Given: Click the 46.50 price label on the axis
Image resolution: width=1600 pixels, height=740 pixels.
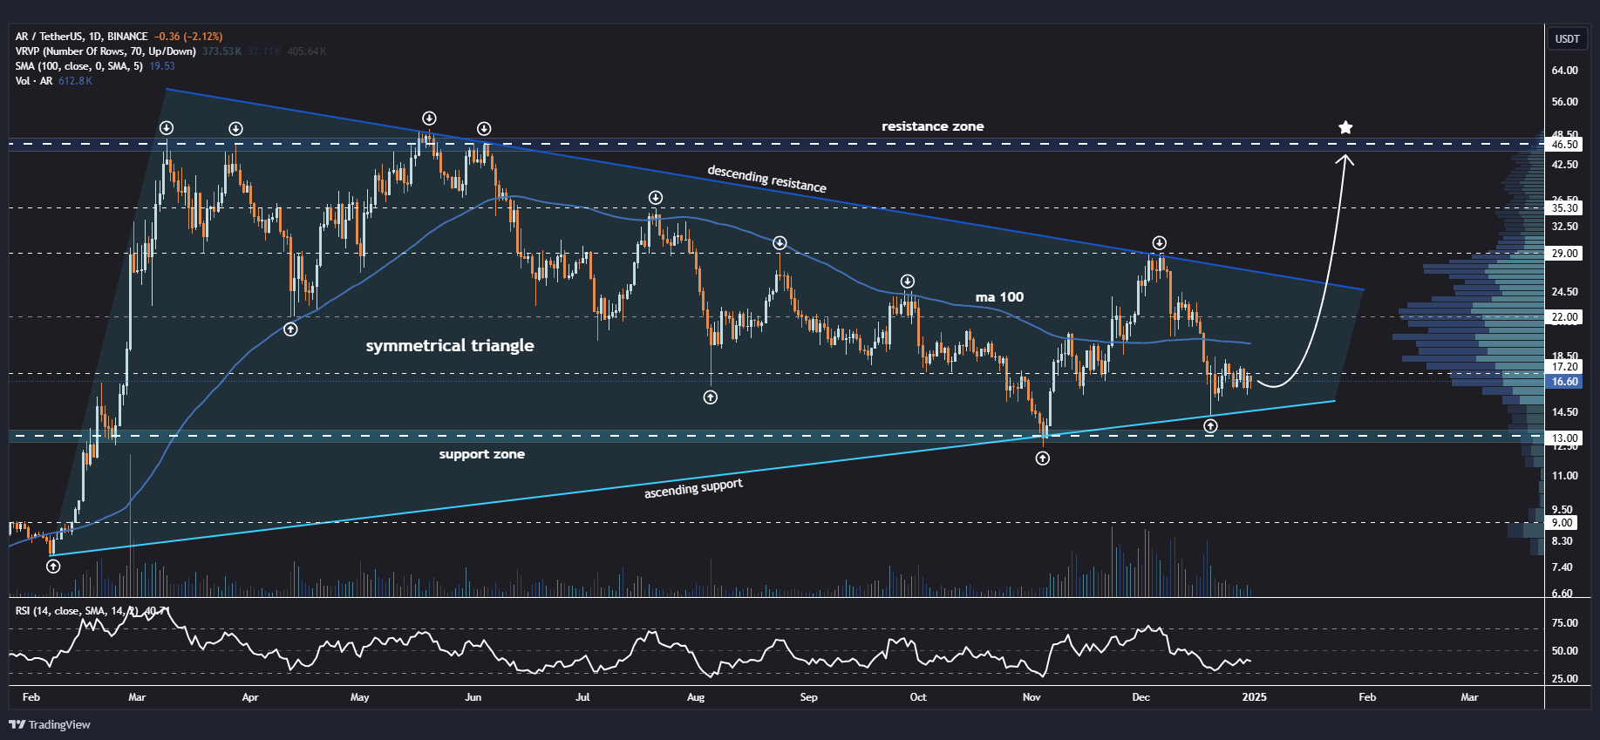Looking at the screenshot, I should click(1565, 145).
